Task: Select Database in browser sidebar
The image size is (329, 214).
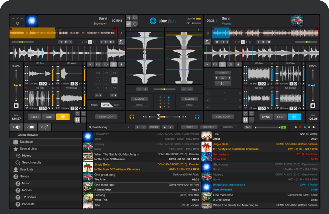Action: click(26, 142)
